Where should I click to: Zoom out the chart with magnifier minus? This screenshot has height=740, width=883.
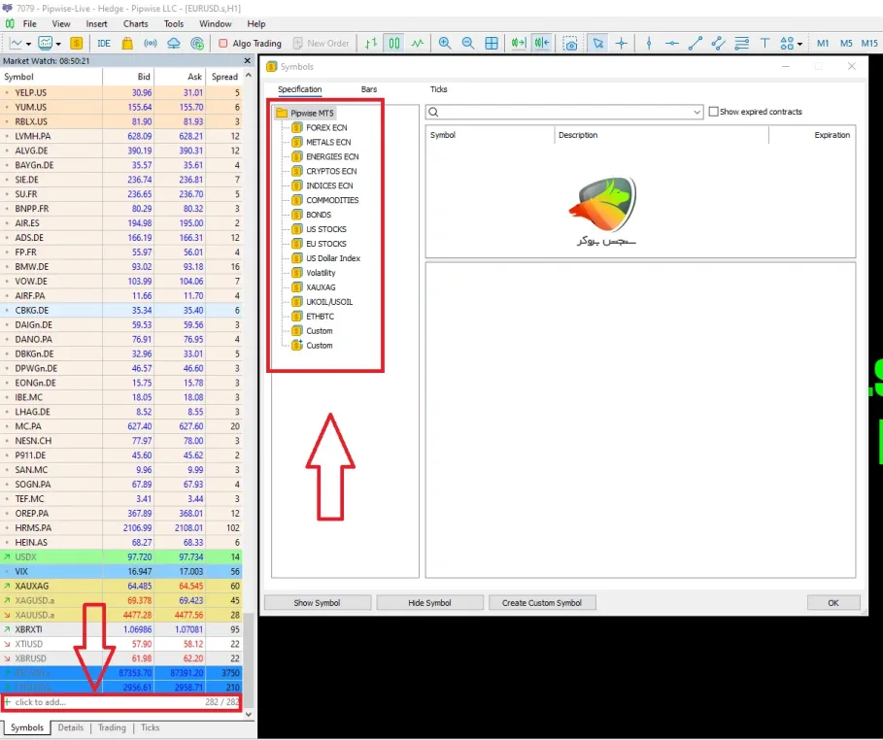click(468, 44)
